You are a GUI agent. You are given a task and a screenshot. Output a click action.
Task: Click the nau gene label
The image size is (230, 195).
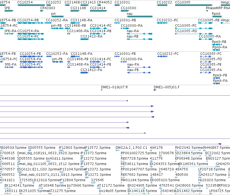pyautogui.click(x=129, y=14)
